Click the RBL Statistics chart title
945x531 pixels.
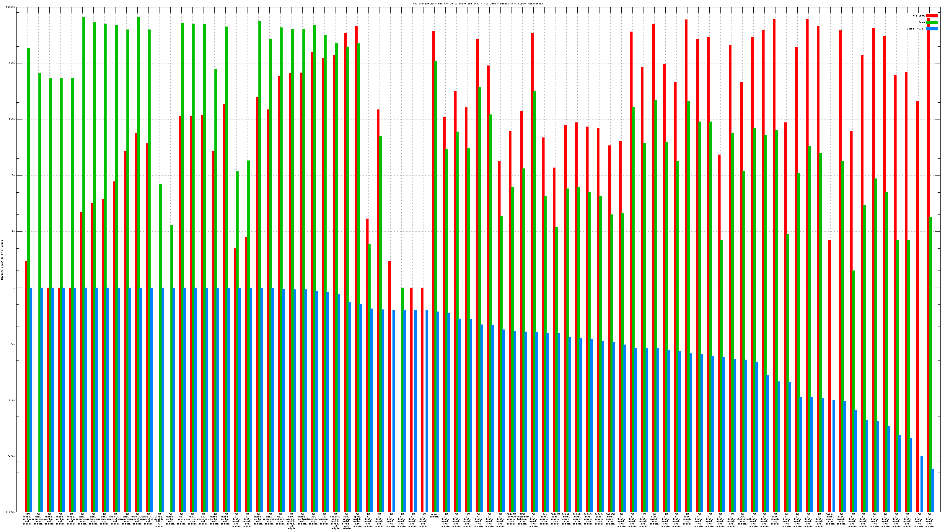[x=478, y=4]
